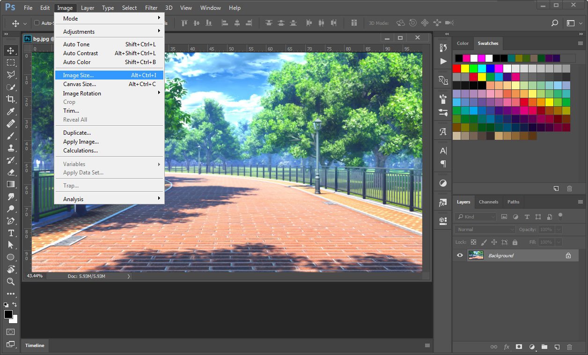Screen dimensions: 588x355
Task: Create new layer from Layers panel footer
Action: click(557, 347)
